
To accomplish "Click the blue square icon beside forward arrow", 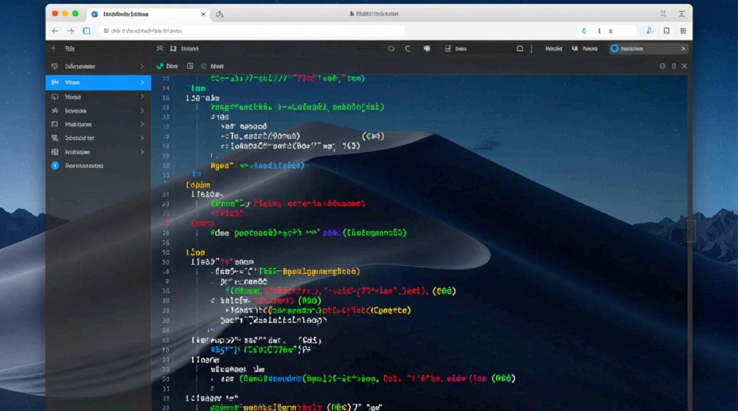I will (x=87, y=31).
